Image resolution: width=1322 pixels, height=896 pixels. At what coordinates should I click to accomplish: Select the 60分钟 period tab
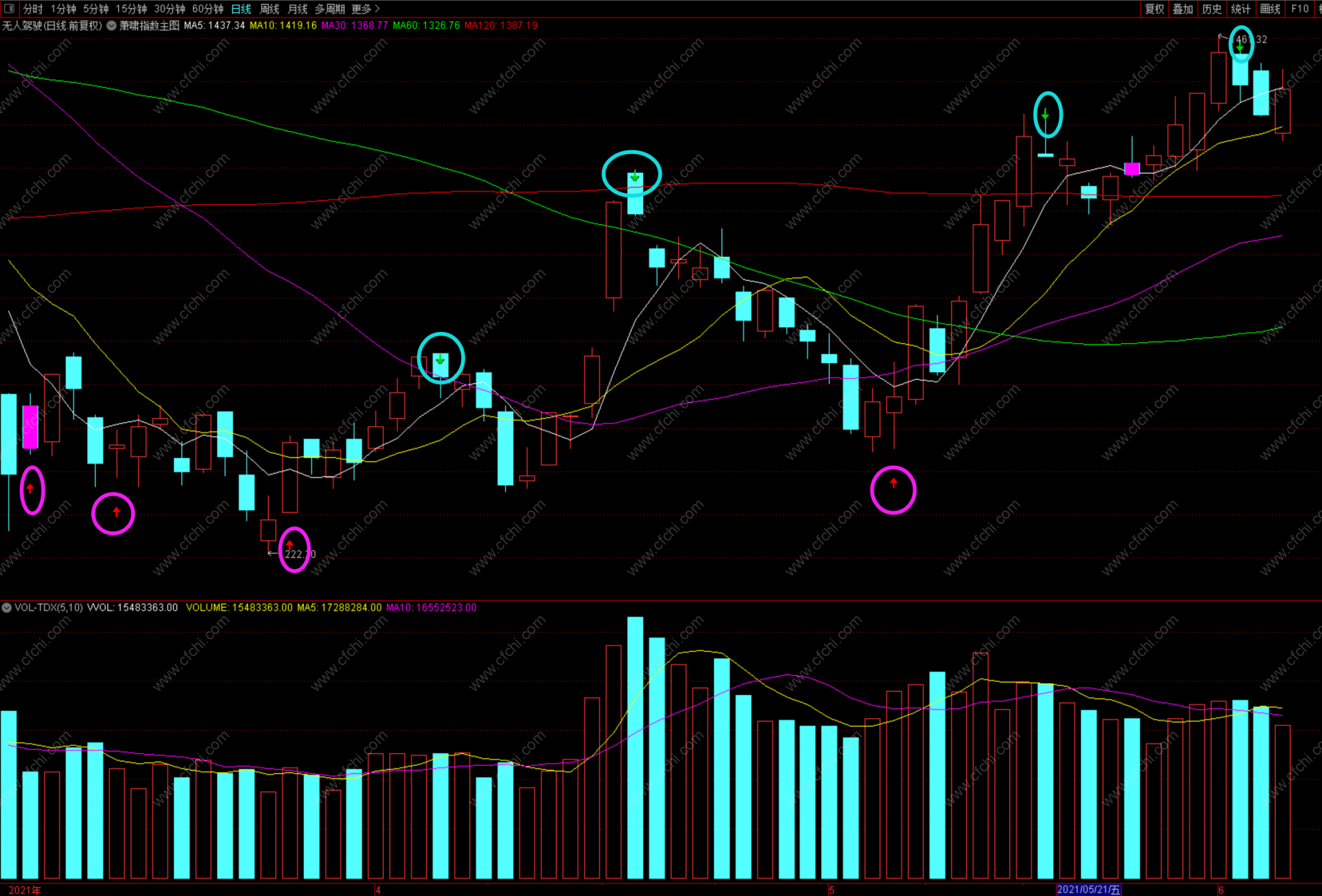click(207, 9)
